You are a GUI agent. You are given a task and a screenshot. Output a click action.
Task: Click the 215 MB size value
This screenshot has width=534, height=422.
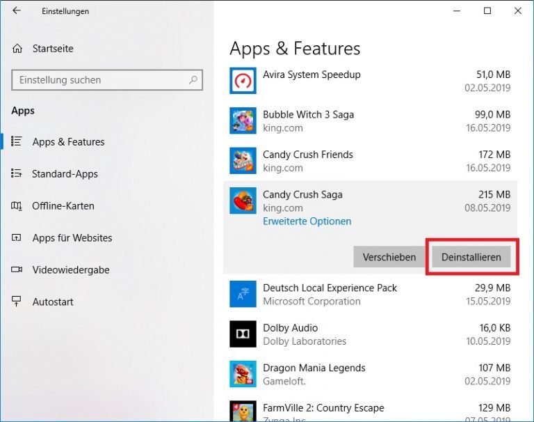pos(494,194)
